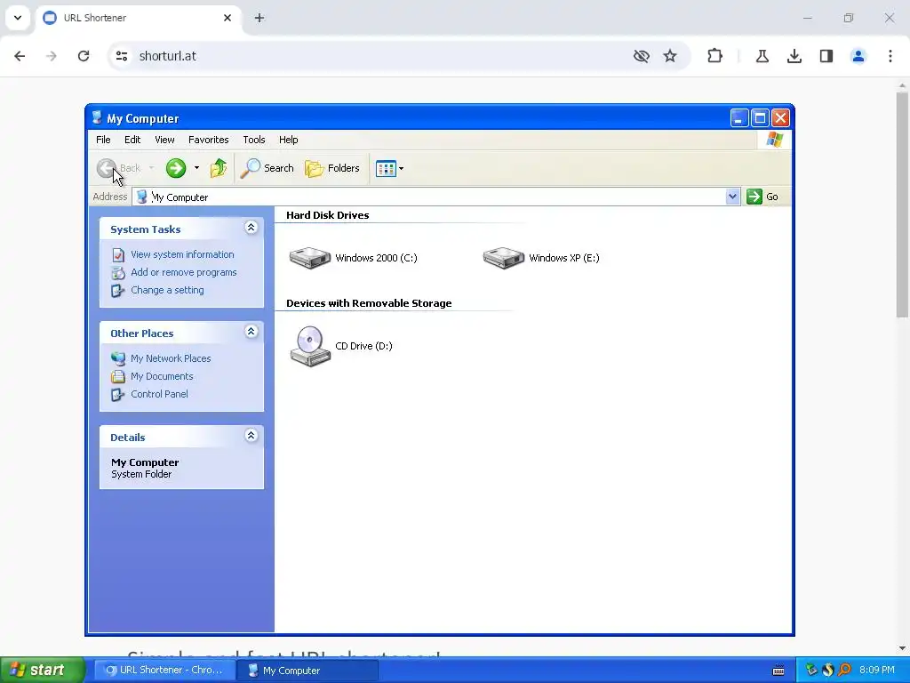Click the green Forward arrow button
This screenshot has width=910, height=683.
click(176, 168)
